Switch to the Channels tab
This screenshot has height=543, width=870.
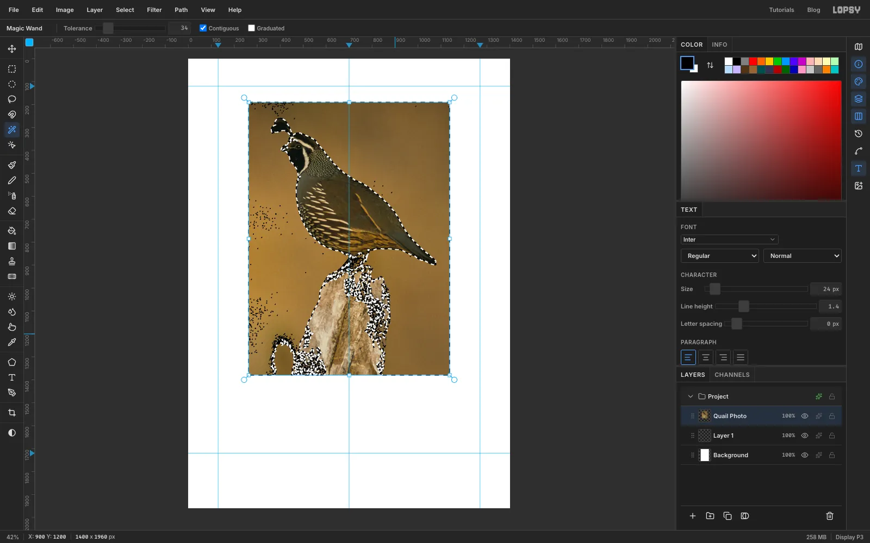(x=732, y=375)
